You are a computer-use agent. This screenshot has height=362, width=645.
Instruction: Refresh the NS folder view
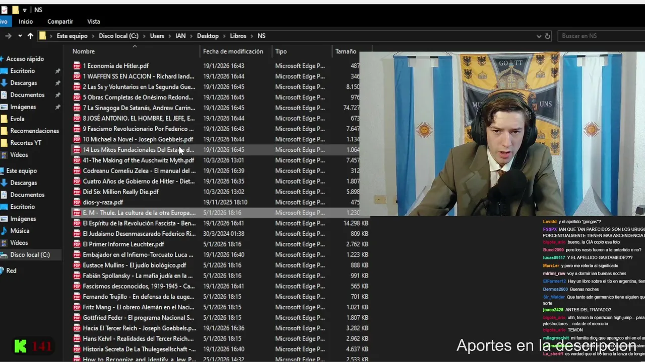point(548,36)
